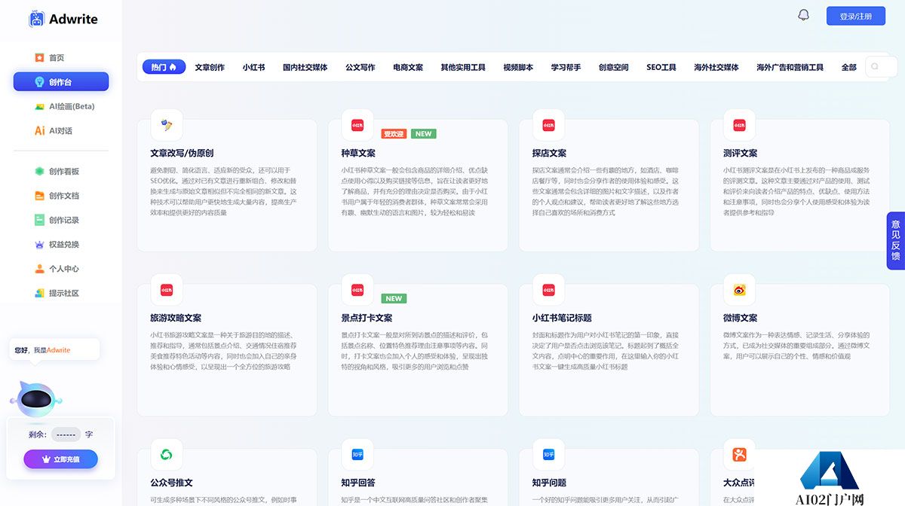Open the 公众号推文 card title
The height and width of the screenshot is (506, 905).
171,483
